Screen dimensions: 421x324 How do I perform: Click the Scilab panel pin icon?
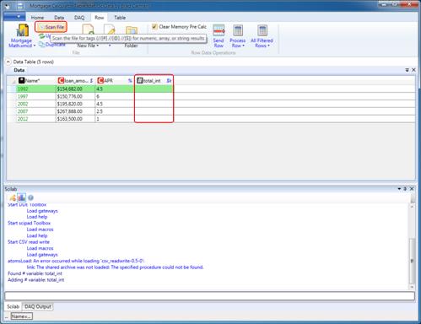[x=405, y=189]
